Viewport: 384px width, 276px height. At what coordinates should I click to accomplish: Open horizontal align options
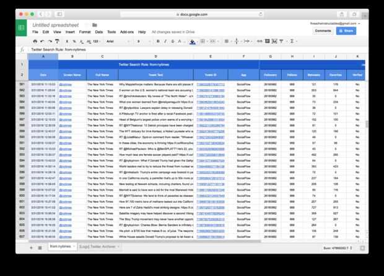(x=227, y=41)
